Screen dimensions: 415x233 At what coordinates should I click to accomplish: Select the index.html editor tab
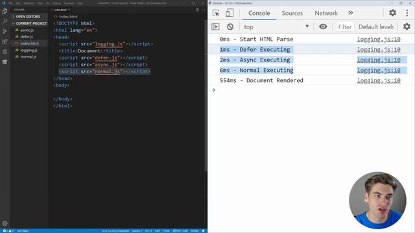pyautogui.click(x=60, y=10)
